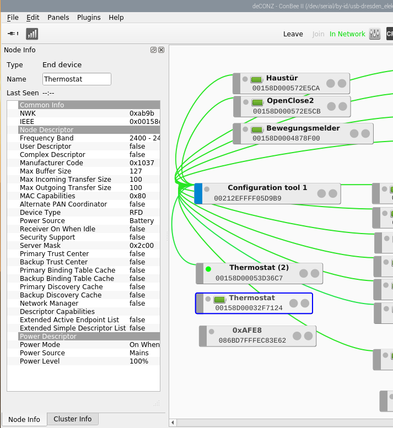The image size is (393, 428).
Task: Select the Device Type row
Action: (x=84, y=213)
